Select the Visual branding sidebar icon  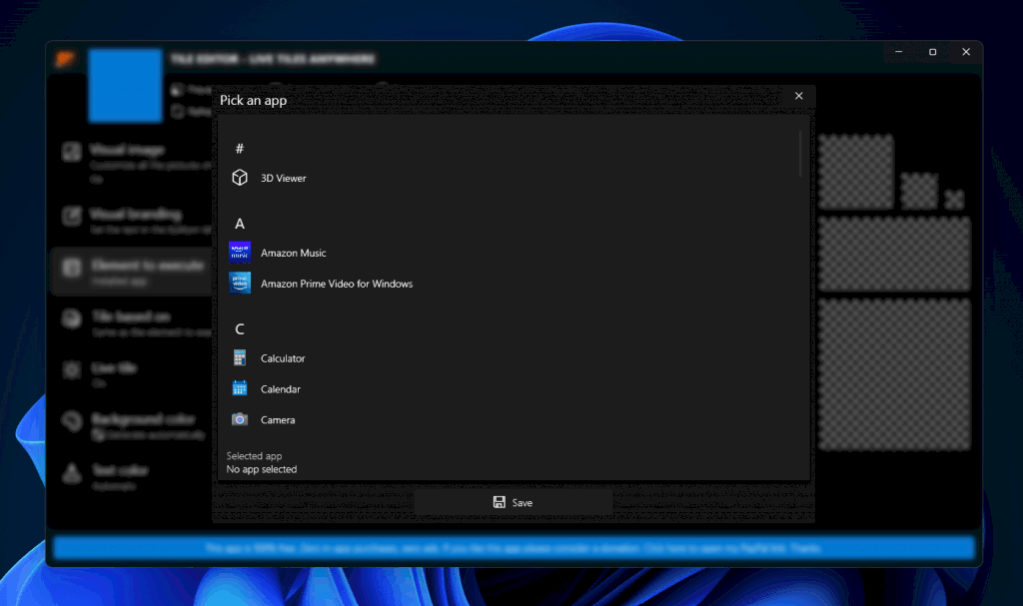tap(71, 216)
